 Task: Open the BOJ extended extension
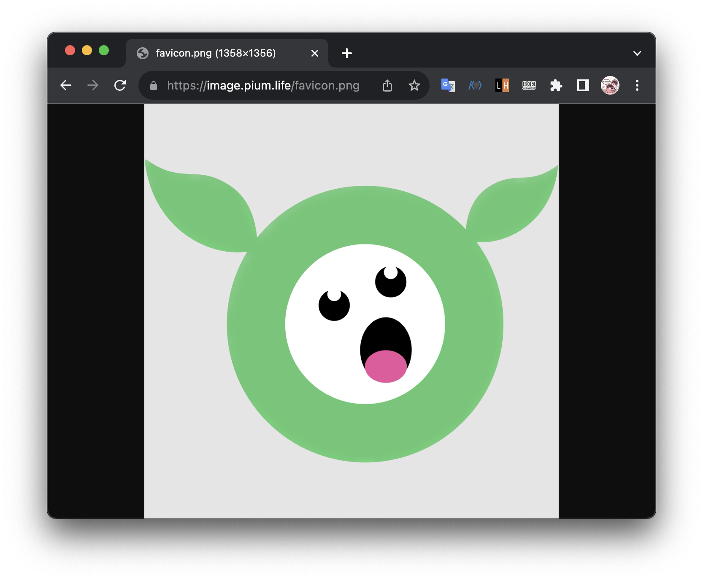click(529, 86)
